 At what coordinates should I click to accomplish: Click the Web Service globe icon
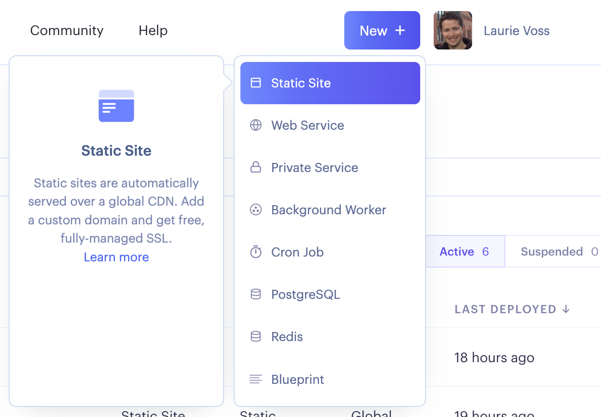(256, 125)
